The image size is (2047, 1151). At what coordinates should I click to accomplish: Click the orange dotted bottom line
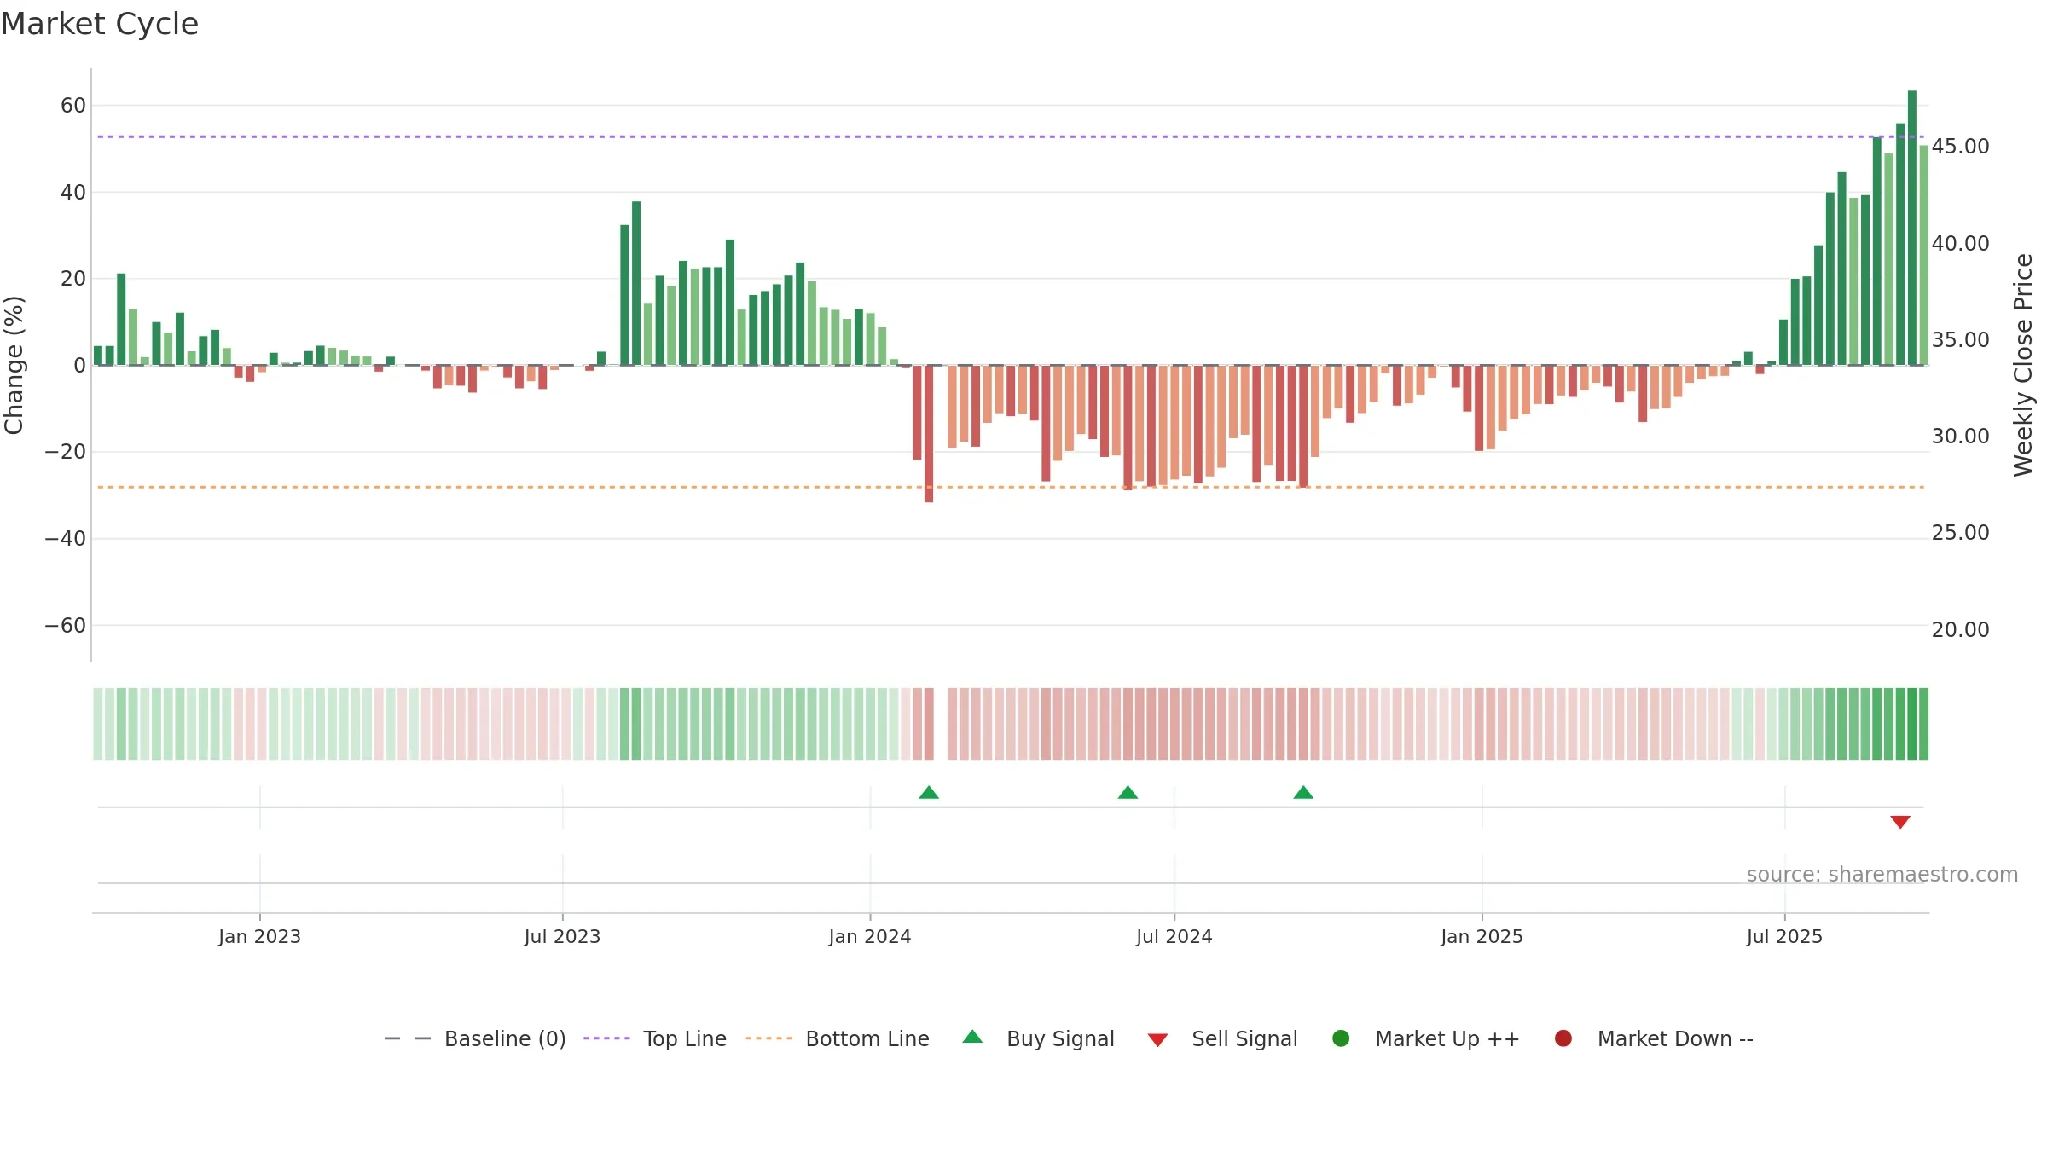point(1011,487)
